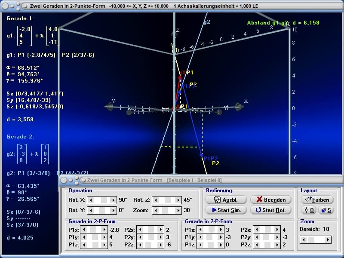
Task: Click the 'd = 4,025' distance text
Action: pos(20,238)
